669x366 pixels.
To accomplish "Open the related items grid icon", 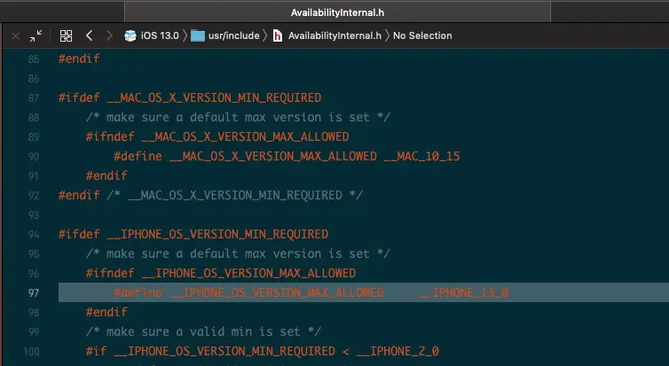I will (67, 35).
